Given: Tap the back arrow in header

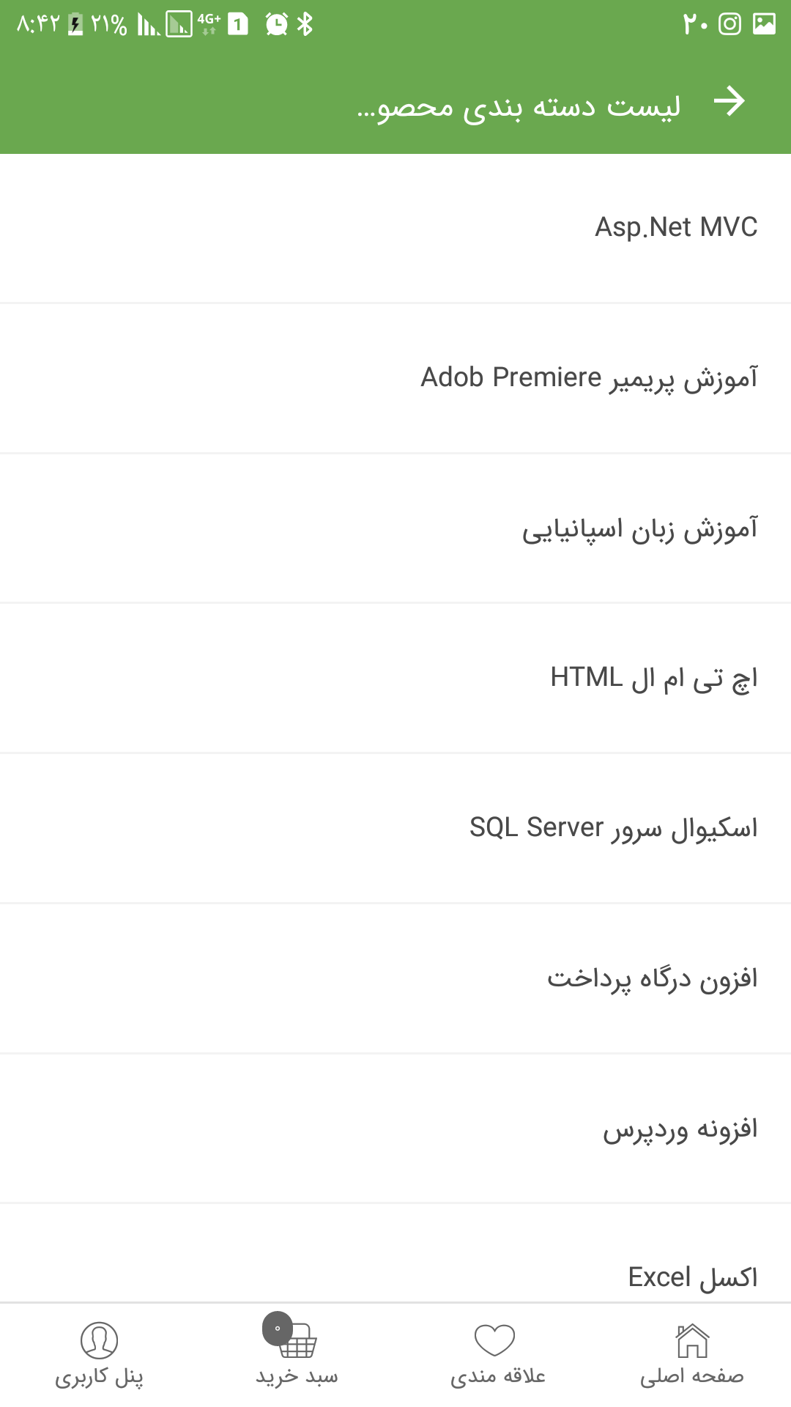Looking at the screenshot, I should click(729, 102).
